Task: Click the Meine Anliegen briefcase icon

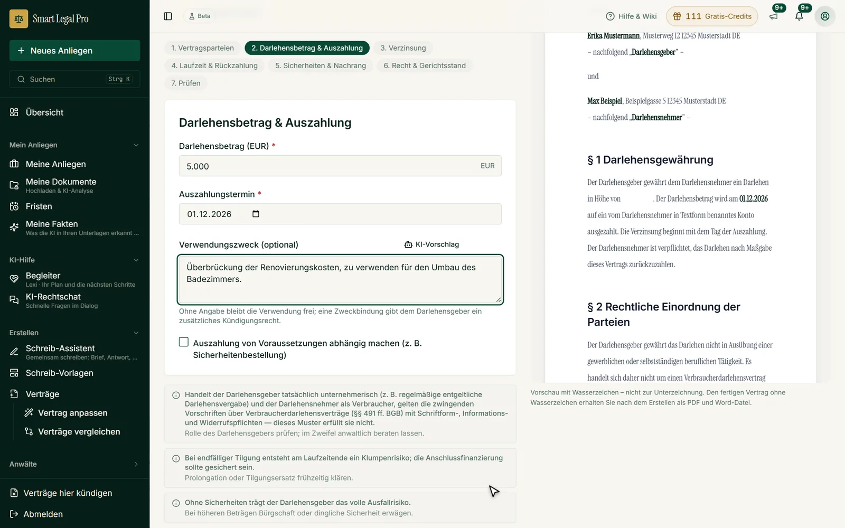Action: 14,164
